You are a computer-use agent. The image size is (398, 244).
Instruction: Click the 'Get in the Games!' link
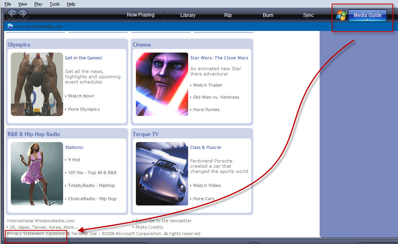pyautogui.click(x=84, y=58)
